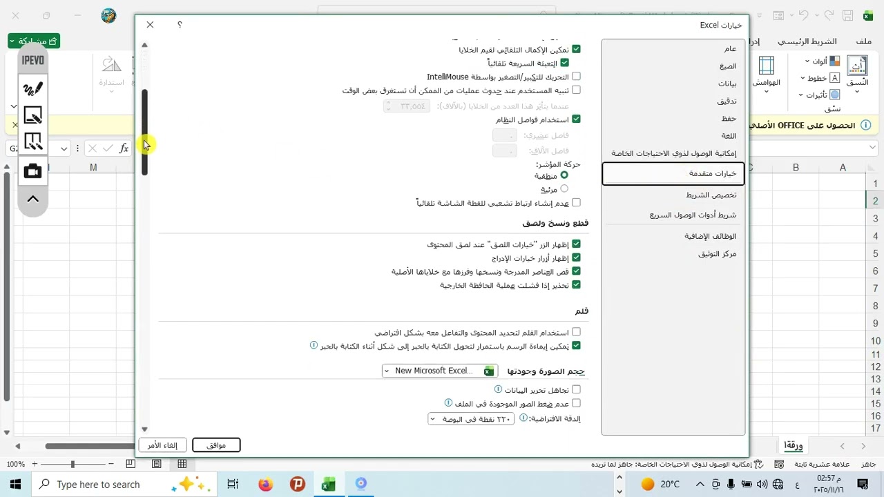
Task: Click the options dialog vertical scrollbar thumb
Action: coord(144,132)
